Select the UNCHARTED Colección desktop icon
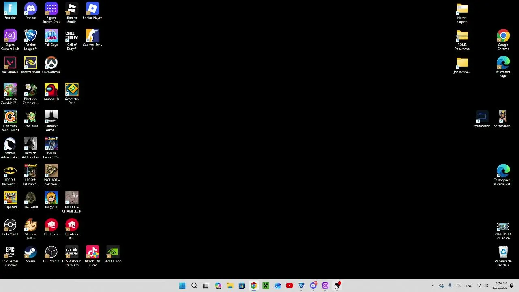 click(x=51, y=175)
